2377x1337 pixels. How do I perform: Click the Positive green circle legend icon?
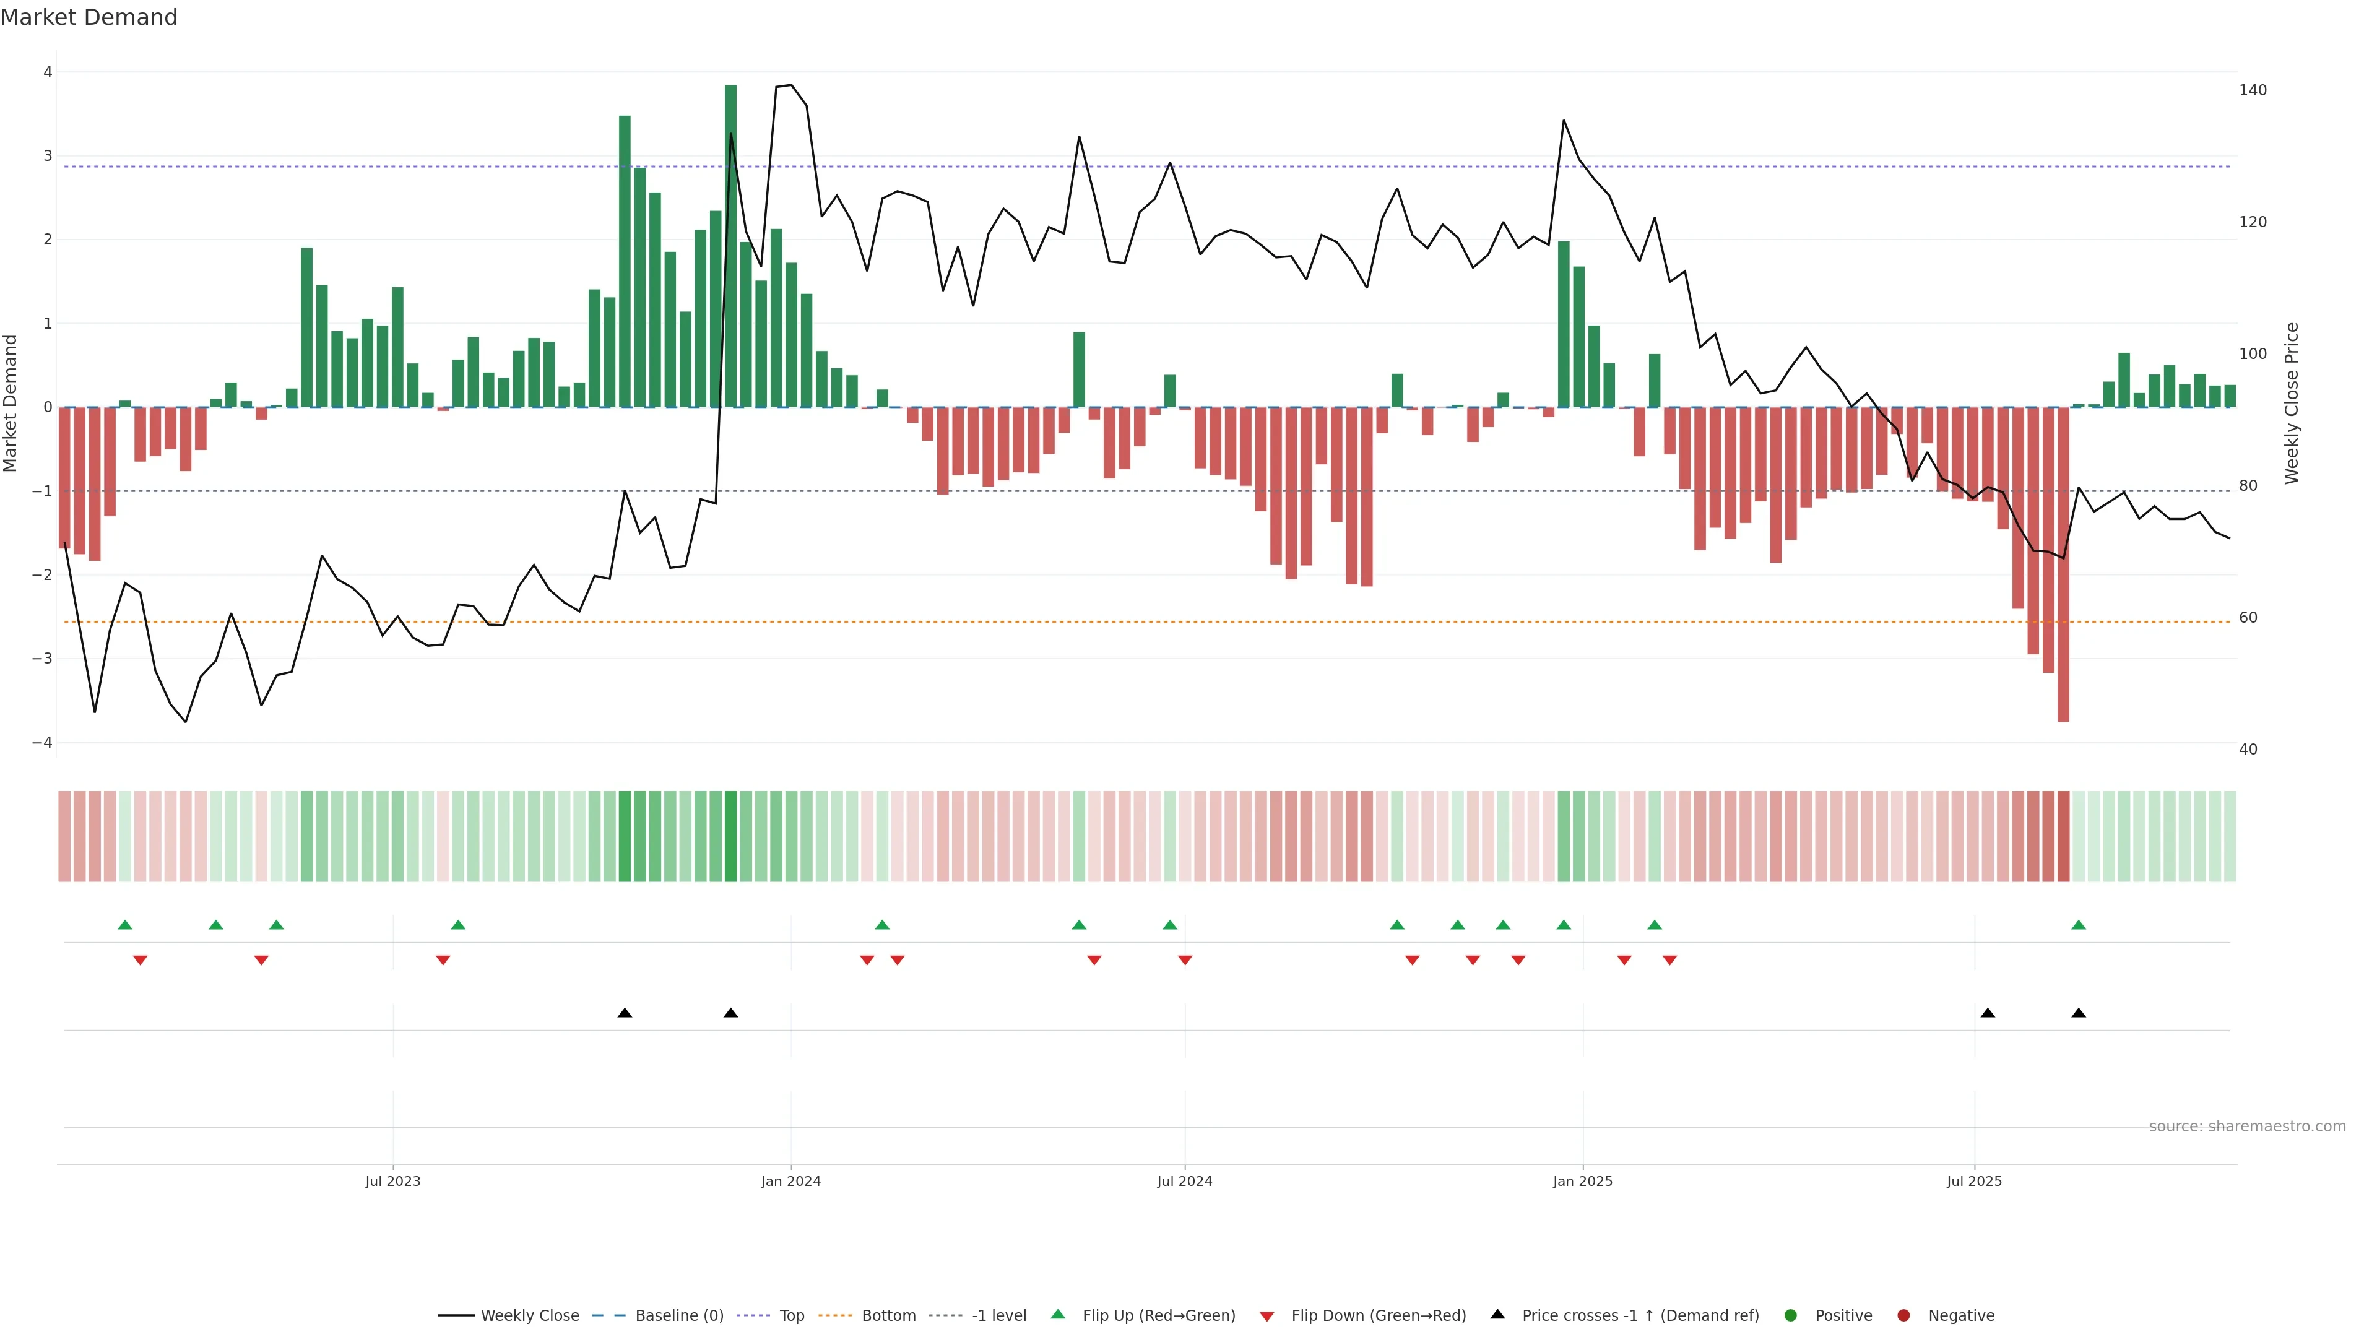tap(1791, 1315)
